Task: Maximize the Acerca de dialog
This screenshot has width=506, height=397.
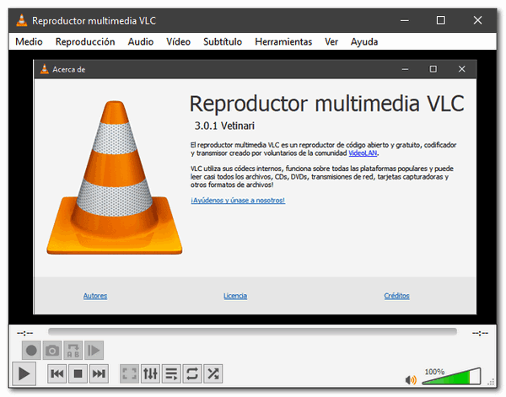Action: click(x=433, y=69)
